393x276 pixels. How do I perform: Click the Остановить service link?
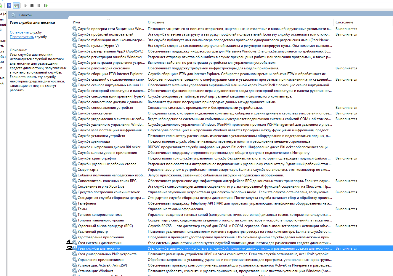point(19,32)
